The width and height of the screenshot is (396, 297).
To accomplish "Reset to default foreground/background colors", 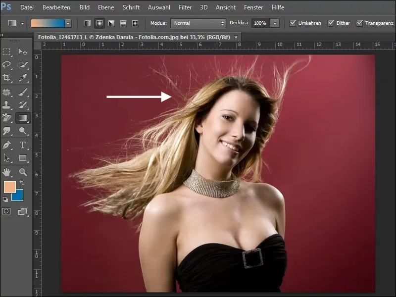I will (5, 199).
